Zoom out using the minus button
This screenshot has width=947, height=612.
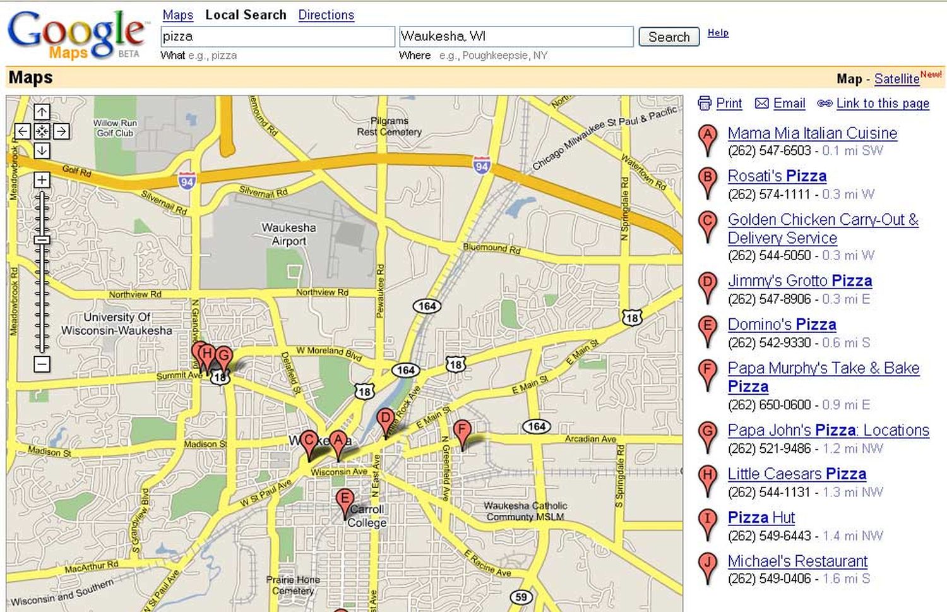pyautogui.click(x=42, y=364)
